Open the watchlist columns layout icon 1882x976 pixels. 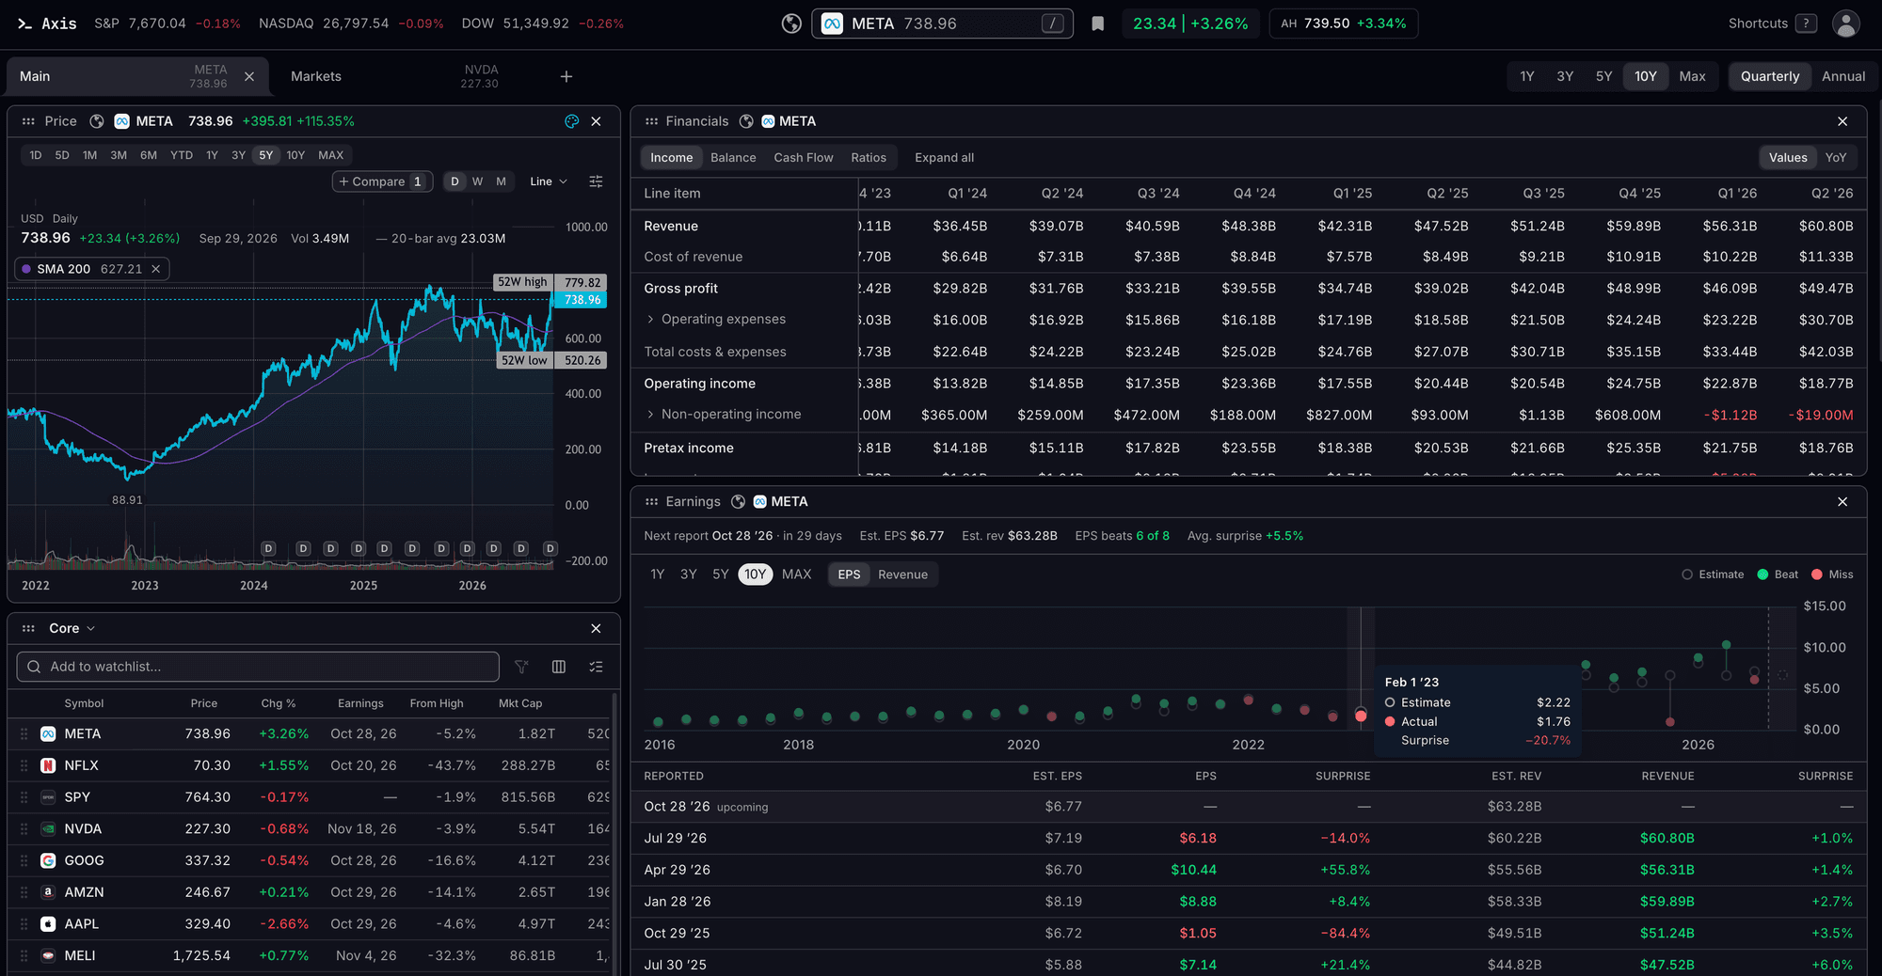(x=559, y=667)
